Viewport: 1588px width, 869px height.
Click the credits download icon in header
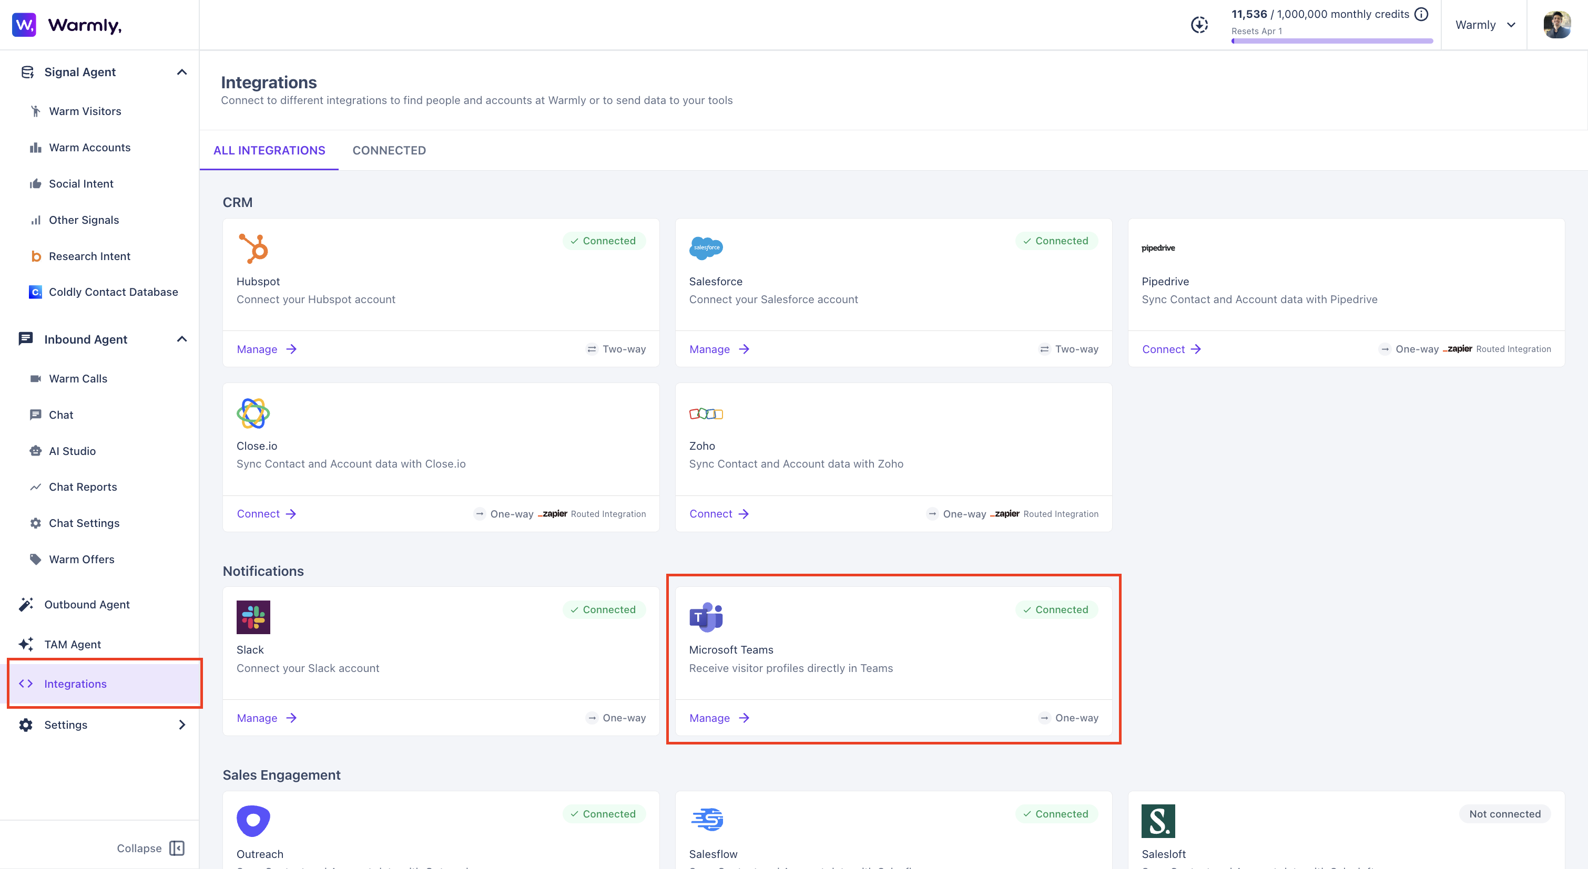tap(1199, 25)
